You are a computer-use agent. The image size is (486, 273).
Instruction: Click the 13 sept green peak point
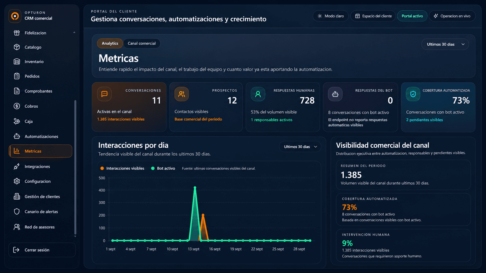click(x=195, y=188)
